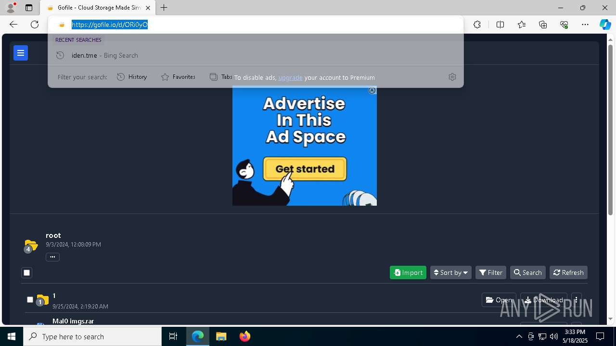Reload the current page
616x346 pixels.
coord(35,25)
